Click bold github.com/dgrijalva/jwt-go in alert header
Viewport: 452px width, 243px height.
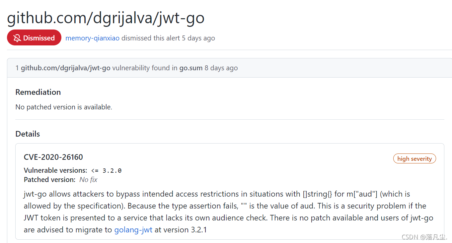coord(66,68)
